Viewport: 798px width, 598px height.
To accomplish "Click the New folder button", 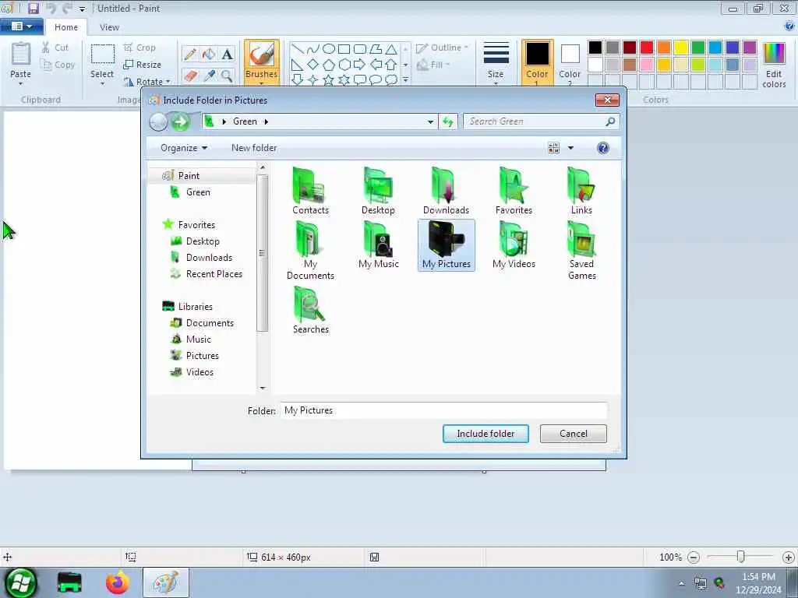I will coord(254,148).
